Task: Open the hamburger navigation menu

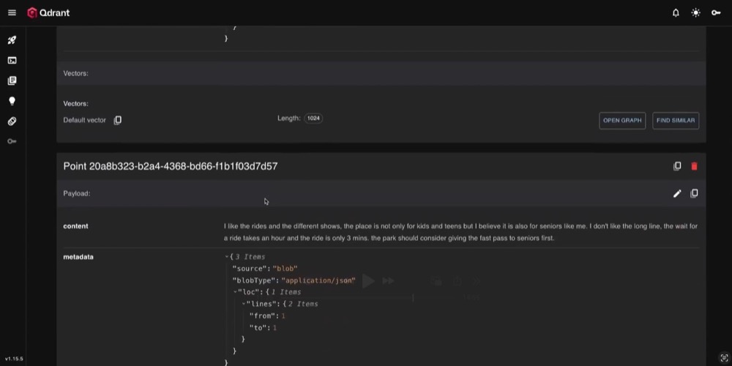Action: pos(12,12)
